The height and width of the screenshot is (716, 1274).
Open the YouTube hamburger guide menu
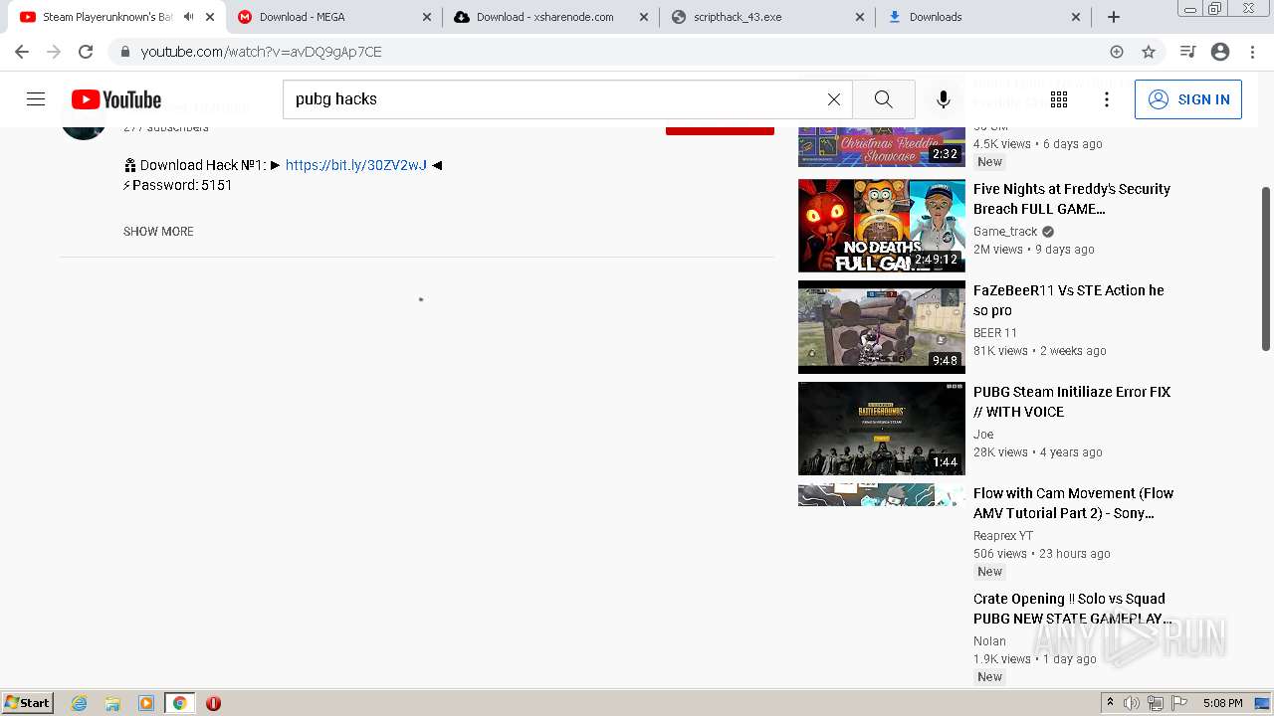(36, 99)
